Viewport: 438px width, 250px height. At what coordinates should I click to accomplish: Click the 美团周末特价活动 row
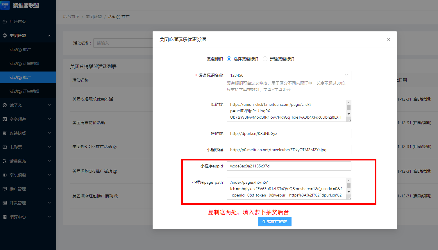(x=89, y=123)
